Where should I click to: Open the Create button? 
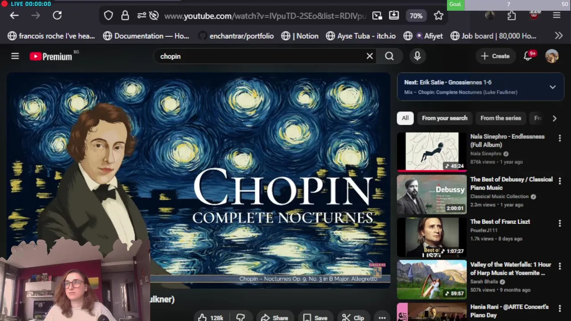pos(495,56)
